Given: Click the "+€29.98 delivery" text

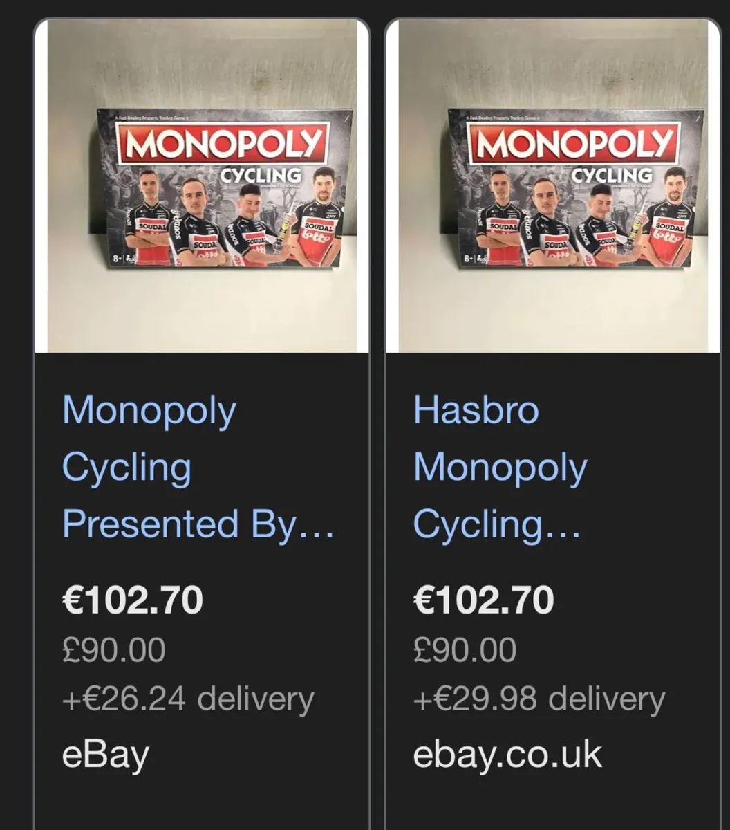Looking at the screenshot, I should 541,697.
